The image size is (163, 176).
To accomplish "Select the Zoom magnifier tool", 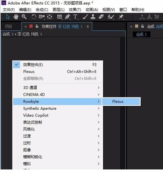I will click(x=24, y=17).
